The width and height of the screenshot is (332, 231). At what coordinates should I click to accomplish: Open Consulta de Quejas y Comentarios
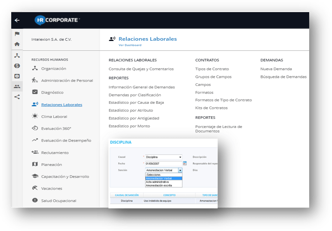click(x=141, y=69)
